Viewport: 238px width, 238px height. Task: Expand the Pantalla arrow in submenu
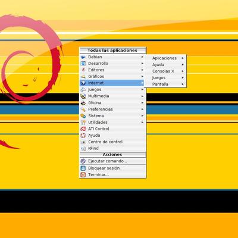point(183,84)
